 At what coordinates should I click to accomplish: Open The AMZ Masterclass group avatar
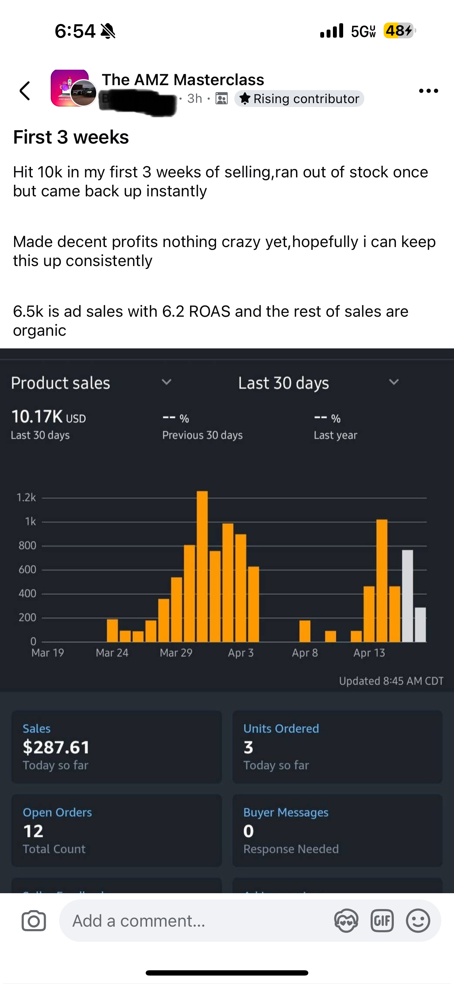[x=70, y=88]
